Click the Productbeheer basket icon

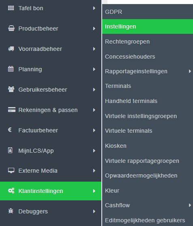tap(11, 28)
